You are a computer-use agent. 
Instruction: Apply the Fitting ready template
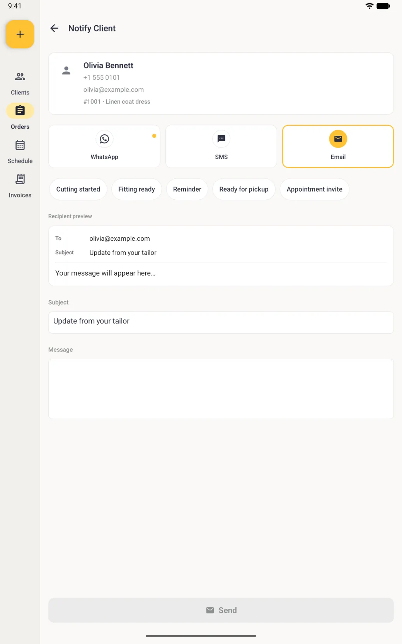point(136,189)
